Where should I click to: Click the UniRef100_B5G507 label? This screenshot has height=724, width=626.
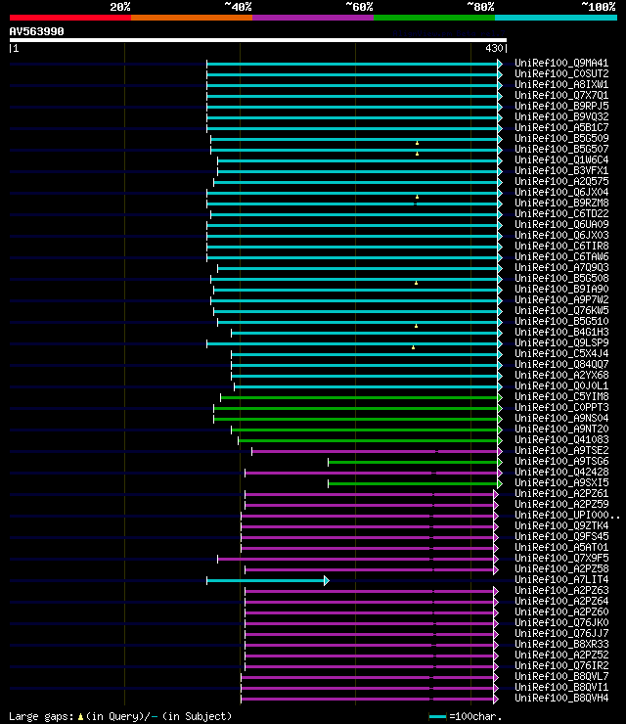(561, 149)
